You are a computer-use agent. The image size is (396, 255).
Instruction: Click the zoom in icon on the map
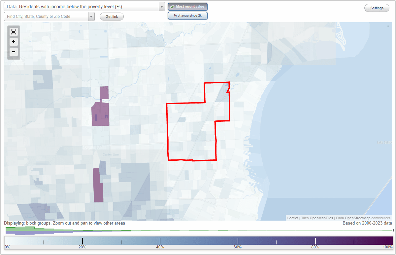coord(14,42)
